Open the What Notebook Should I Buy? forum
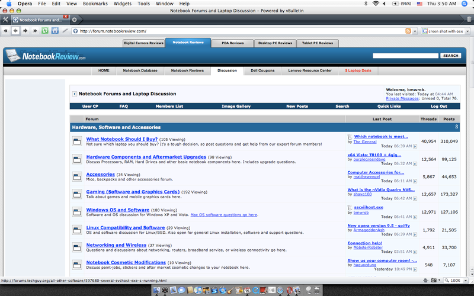 [x=122, y=139]
